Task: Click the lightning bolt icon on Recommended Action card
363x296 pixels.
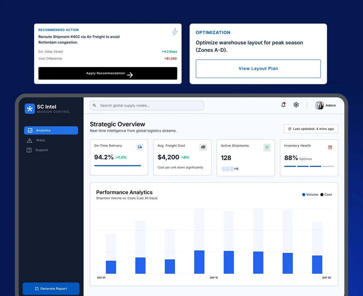Action: (x=175, y=32)
